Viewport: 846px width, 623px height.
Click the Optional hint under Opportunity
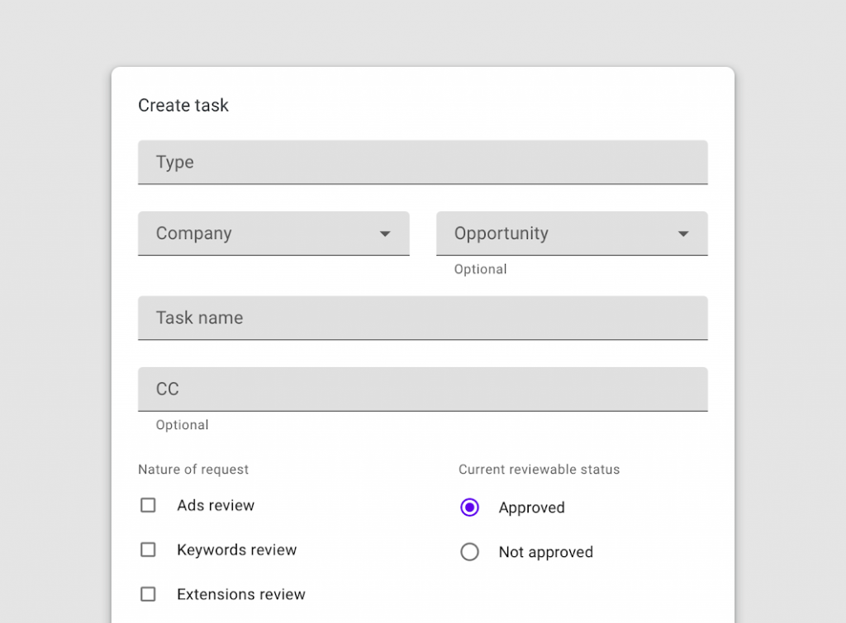481,270
